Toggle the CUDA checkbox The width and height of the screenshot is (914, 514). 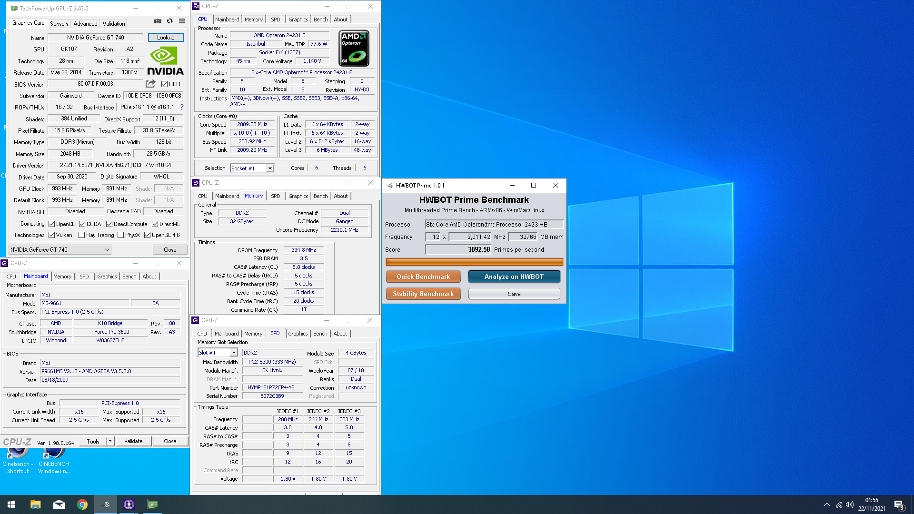[82, 224]
